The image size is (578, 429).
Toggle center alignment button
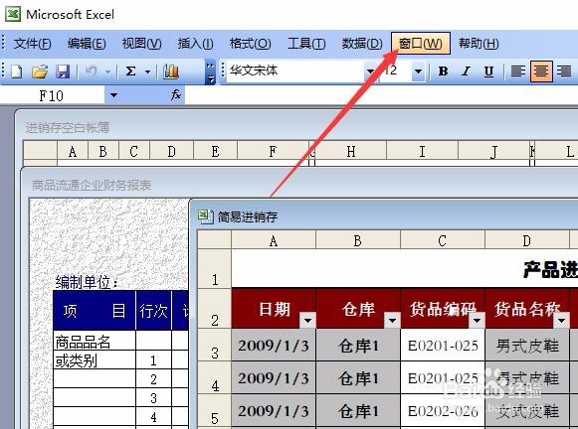pyautogui.click(x=541, y=71)
